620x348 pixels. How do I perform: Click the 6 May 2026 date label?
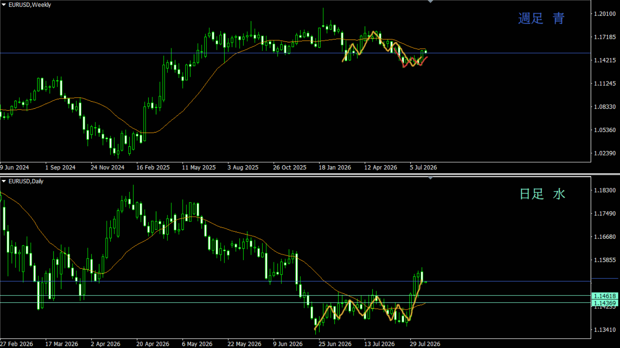pyautogui.click(x=197, y=344)
